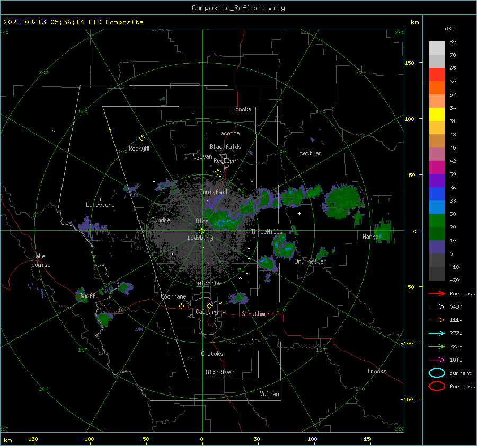
Task: Click the yellow diamond marker above RedDeer
Action: [218, 172]
